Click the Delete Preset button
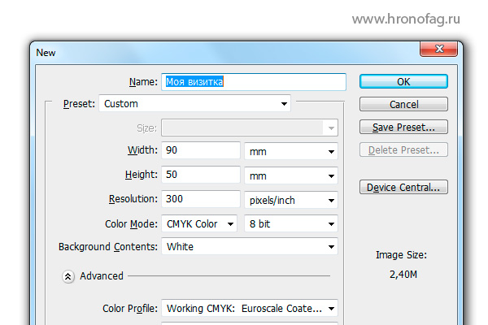The width and height of the screenshot is (488, 325). click(403, 149)
